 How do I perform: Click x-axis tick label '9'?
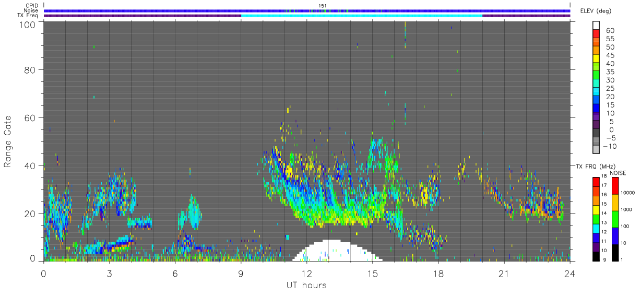[x=241, y=274]
